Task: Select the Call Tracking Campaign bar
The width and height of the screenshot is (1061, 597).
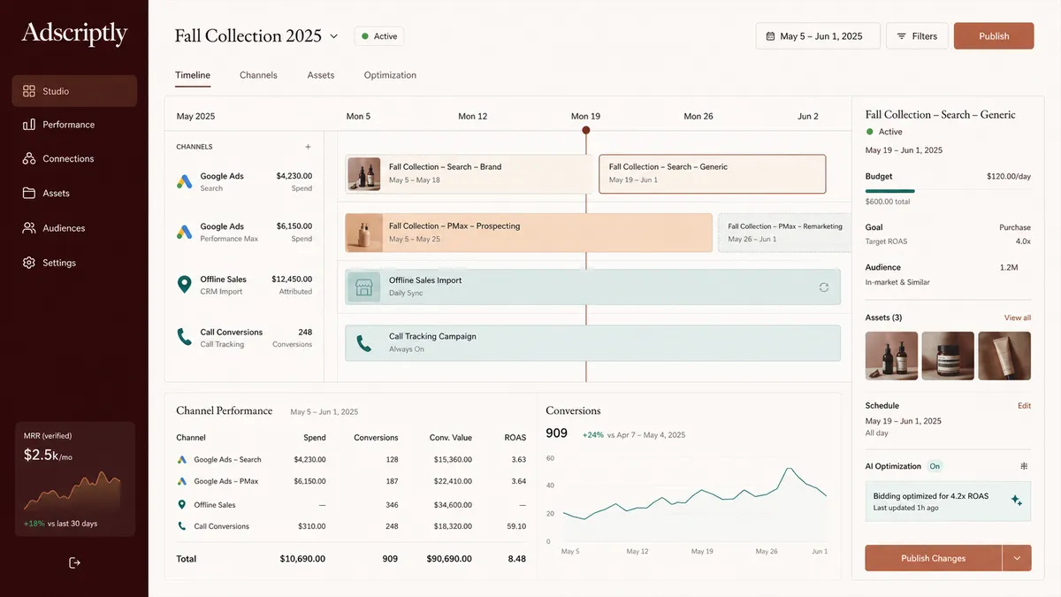Action: (x=592, y=342)
